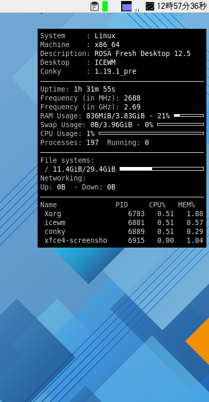
Task: Click the green battery indicator in tray
Action: (x=105, y=6)
